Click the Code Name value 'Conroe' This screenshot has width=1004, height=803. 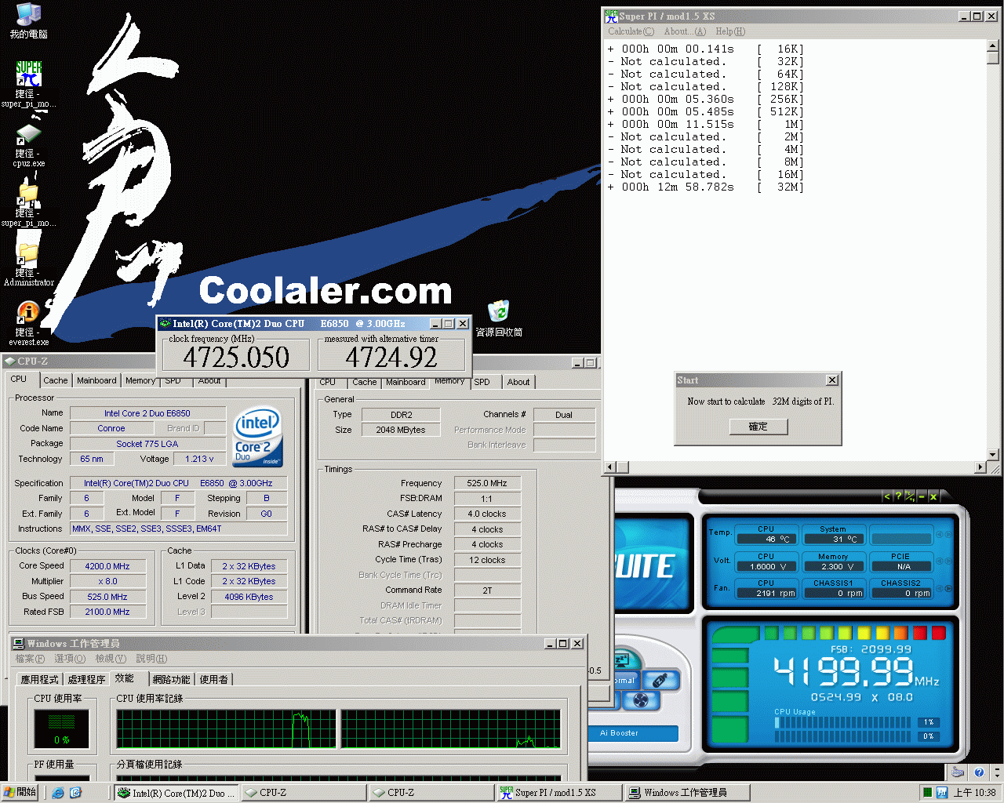[111, 428]
